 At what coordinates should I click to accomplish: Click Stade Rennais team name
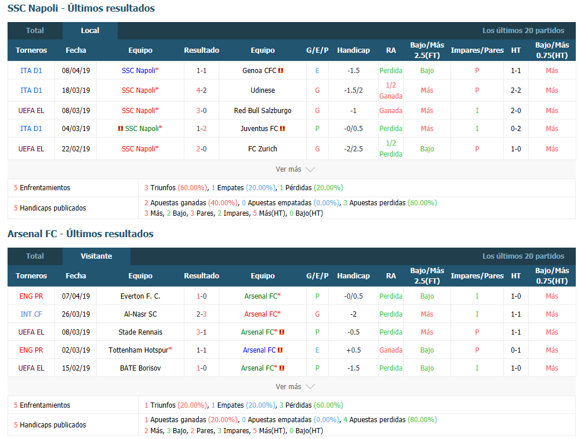tap(140, 332)
